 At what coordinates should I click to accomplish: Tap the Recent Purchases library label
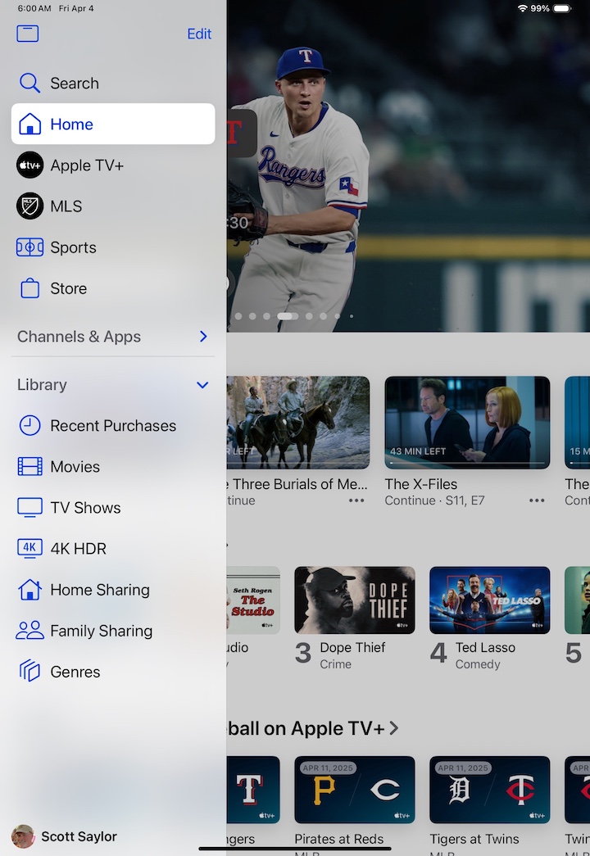[x=113, y=426]
